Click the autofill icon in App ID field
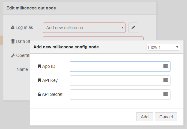The image size is (187, 129). pos(166,66)
